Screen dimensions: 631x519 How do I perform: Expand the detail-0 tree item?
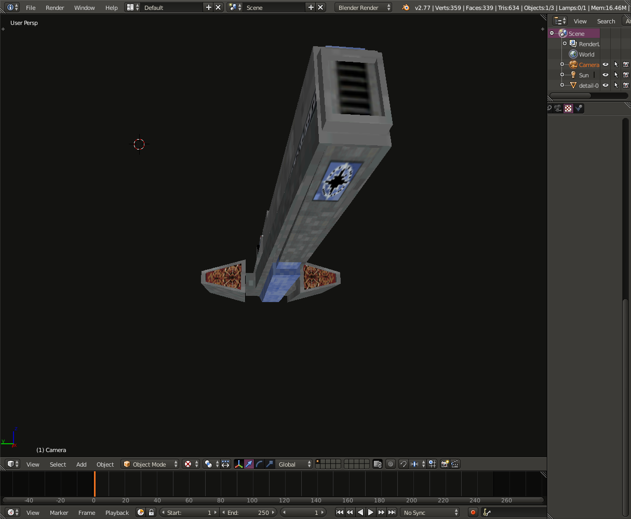pyautogui.click(x=562, y=85)
